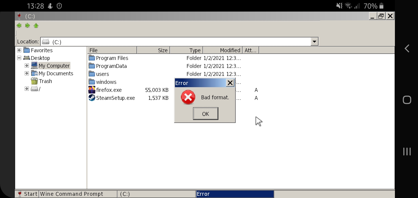Click the wine glass title bar icon
This screenshot has width=418, height=198.
(x=19, y=16)
